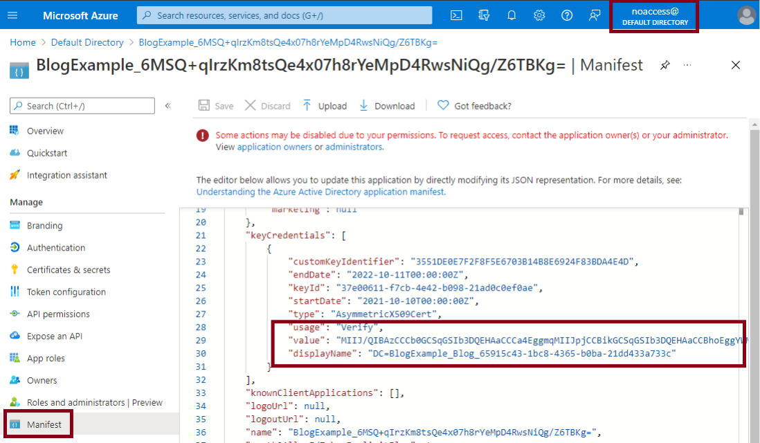The height and width of the screenshot is (443, 760).
Task: Click the page scrollbar up arrow
Action: (754, 125)
